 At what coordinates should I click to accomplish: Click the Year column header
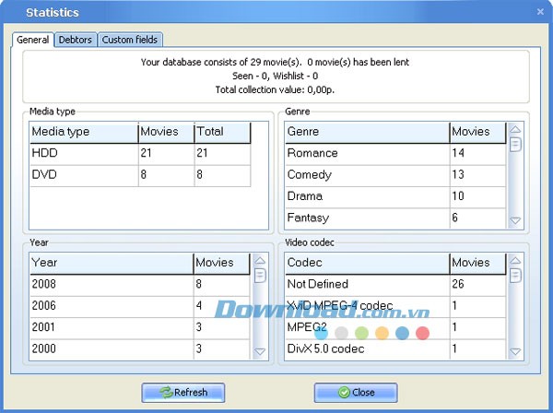(x=110, y=263)
